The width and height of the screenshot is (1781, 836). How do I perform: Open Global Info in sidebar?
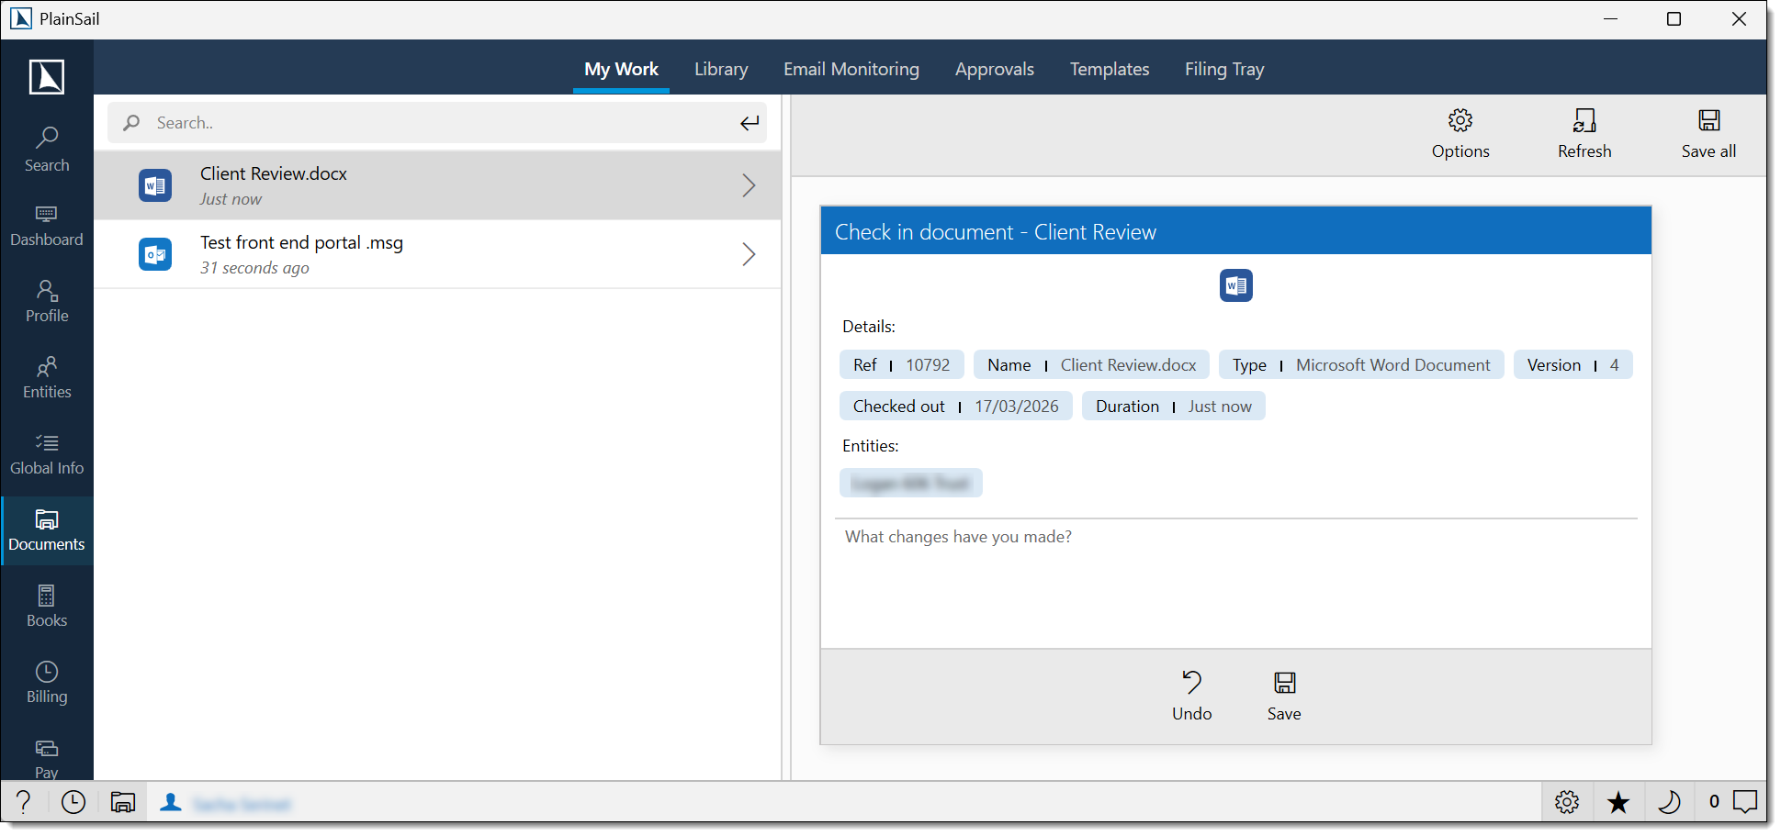(x=47, y=453)
